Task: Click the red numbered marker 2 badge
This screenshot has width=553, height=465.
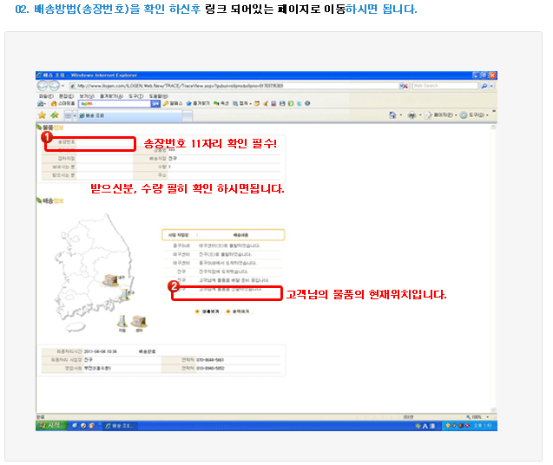Action: (173, 286)
